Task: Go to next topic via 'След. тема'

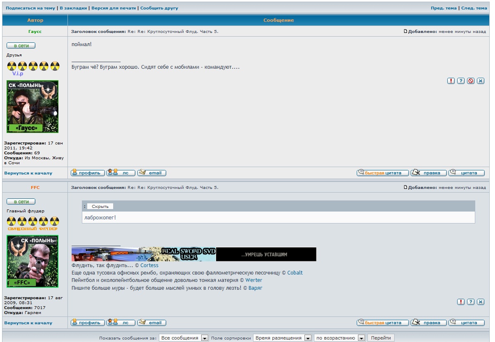Action: (x=474, y=8)
